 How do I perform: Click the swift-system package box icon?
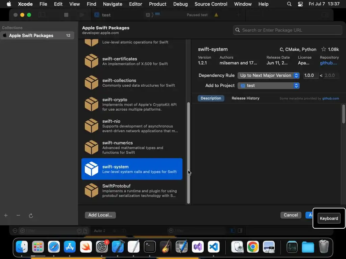tap(91, 169)
